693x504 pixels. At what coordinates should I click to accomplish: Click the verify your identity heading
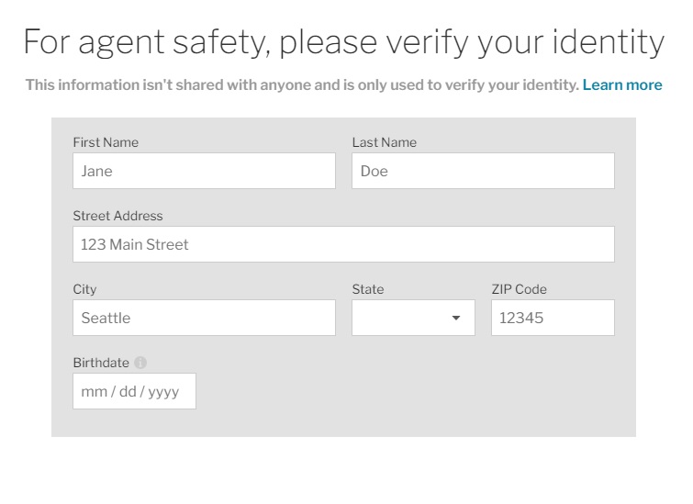(344, 42)
